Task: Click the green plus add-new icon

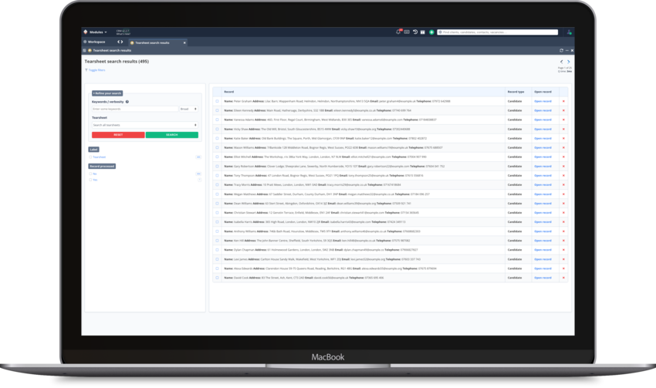Action: [x=431, y=32]
